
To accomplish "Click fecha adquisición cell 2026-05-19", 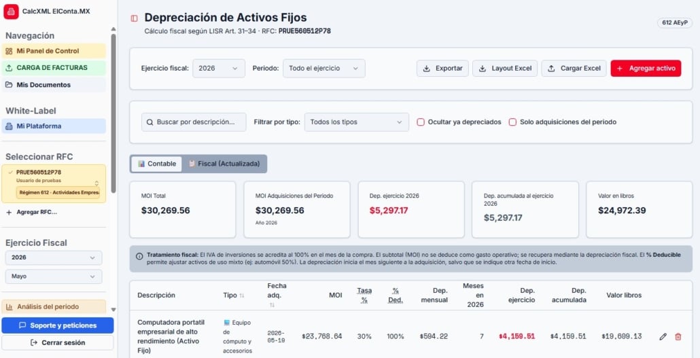I will click(x=277, y=336).
